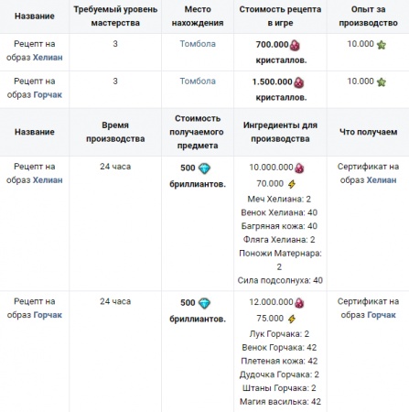Click green star beside Горчак recipe experience
Viewport: 409px width, 412px height.
(x=382, y=82)
